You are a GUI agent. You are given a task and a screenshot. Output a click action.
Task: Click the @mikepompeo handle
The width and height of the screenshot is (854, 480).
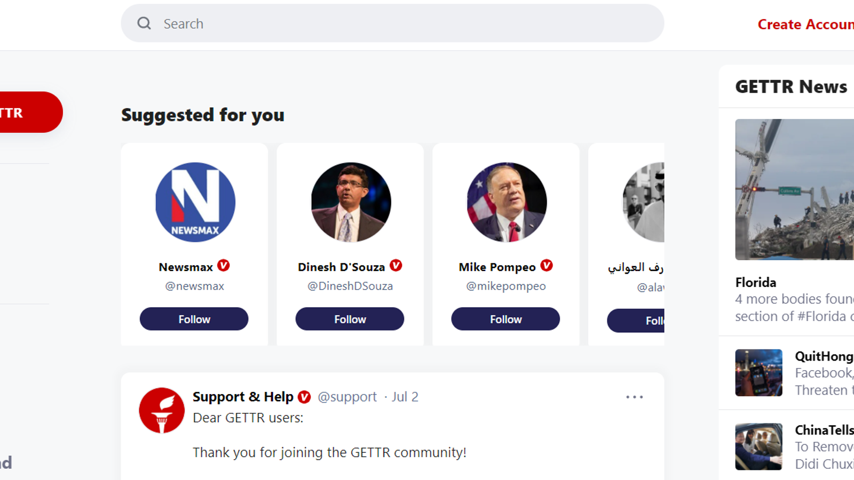(x=506, y=286)
